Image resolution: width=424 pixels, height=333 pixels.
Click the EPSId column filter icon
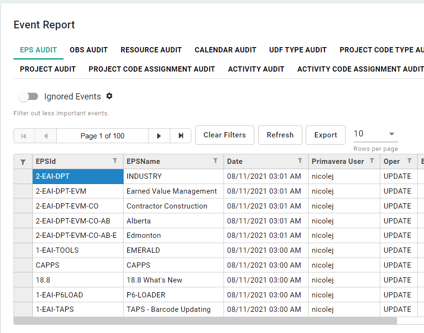coord(115,161)
